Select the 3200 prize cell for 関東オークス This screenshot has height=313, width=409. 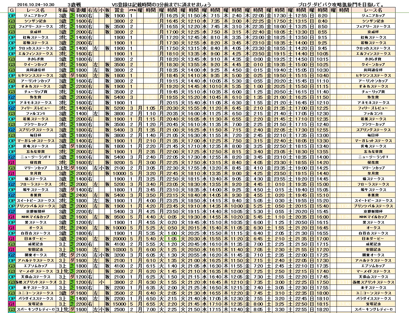point(119,255)
